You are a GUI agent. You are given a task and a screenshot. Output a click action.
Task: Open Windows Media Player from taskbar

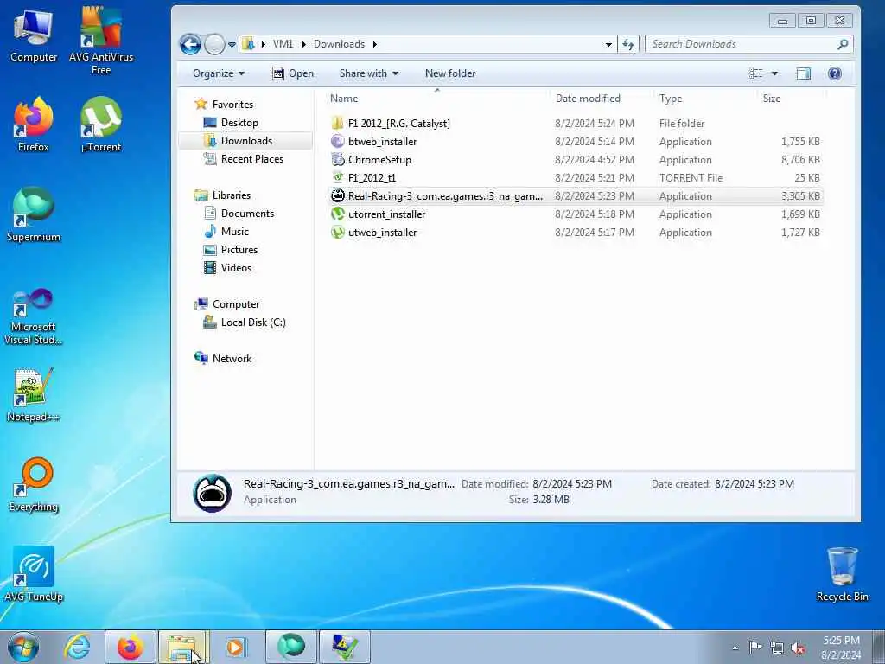[x=236, y=647]
